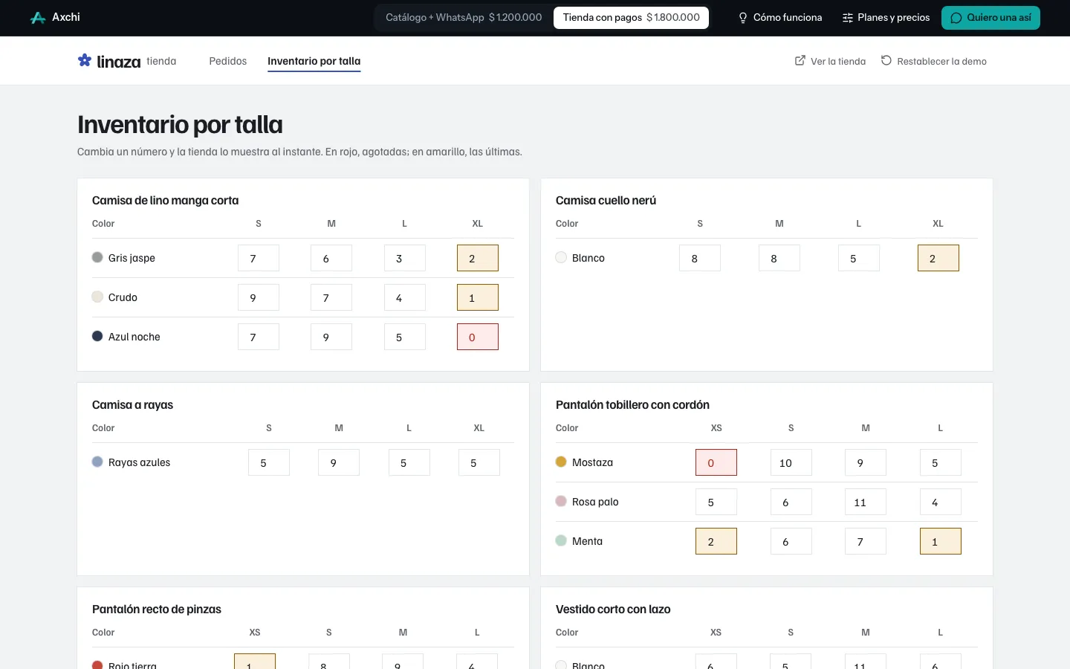Click the Pantalón recto de pinzas title

point(157,609)
